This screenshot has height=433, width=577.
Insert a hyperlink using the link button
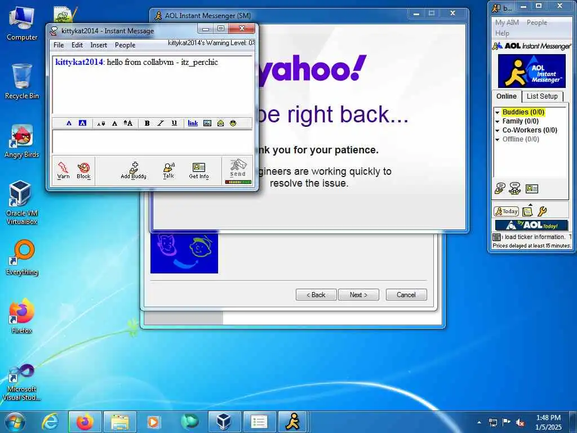[x=193, y=123]
